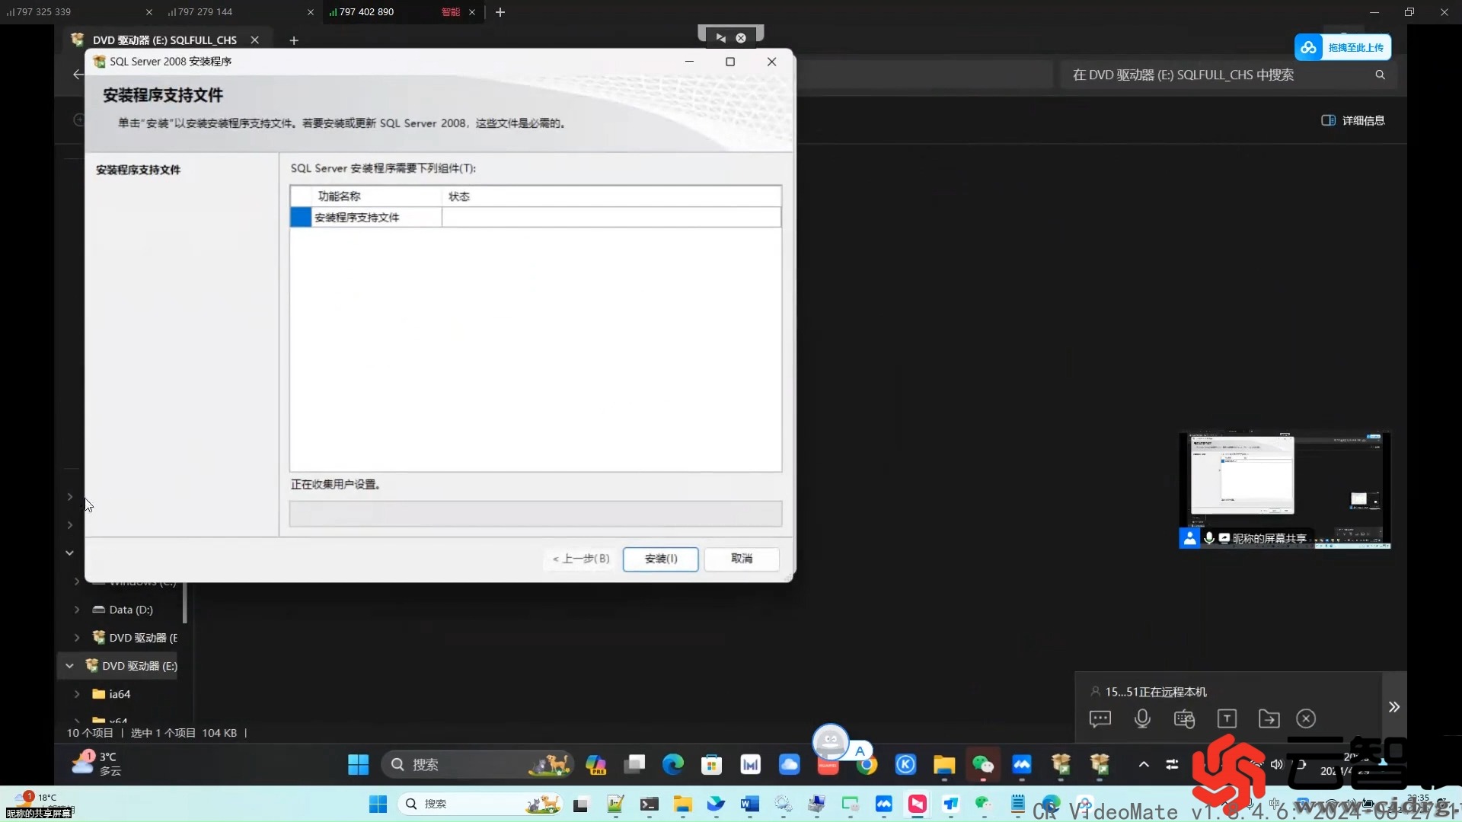Launch Microsoft Edge from the taskbar
The width and height of the screenshot is (1462, 822).
click(673, 765)
